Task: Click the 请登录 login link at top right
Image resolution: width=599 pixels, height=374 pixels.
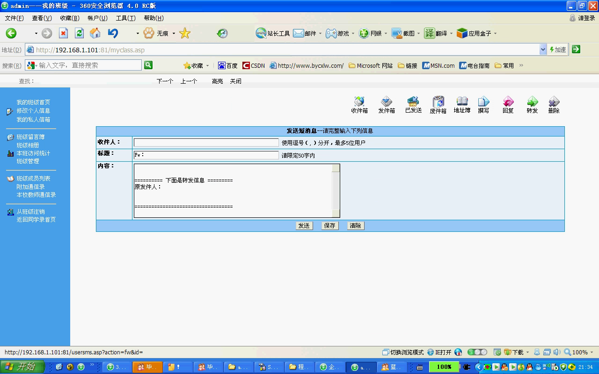Action: coord(582,18)
